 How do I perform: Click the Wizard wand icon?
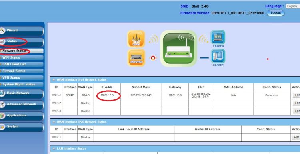2,30
